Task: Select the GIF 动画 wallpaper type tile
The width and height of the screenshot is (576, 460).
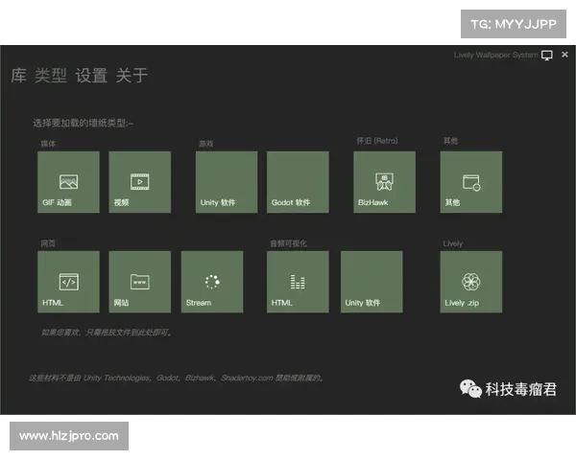Action: (x=68, y=182)
